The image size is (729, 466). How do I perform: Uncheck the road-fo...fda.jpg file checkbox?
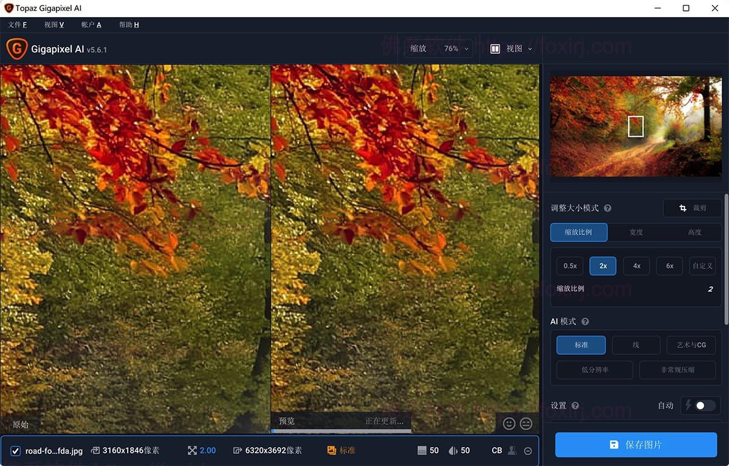point(16,451)
